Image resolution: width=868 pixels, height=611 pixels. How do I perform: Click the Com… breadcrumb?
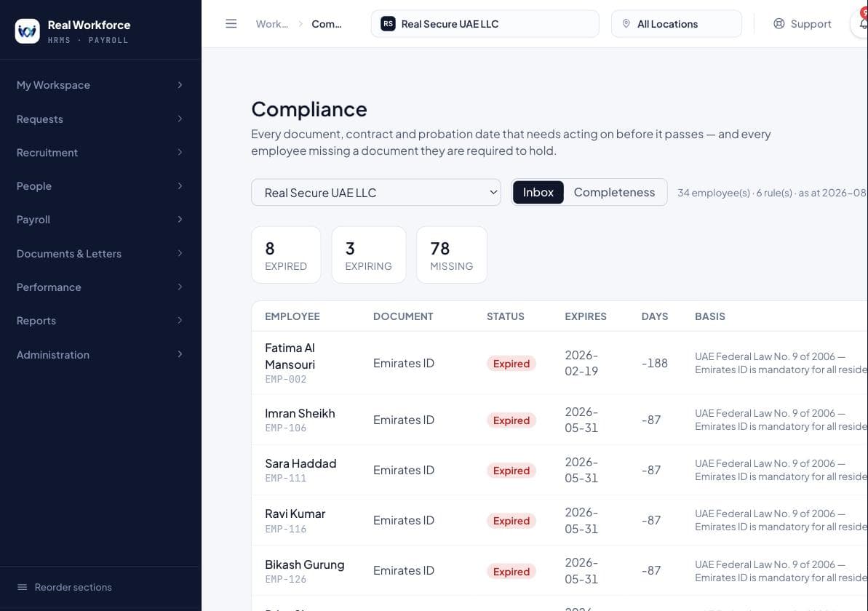pyautogui.click(x=327, y=24)
